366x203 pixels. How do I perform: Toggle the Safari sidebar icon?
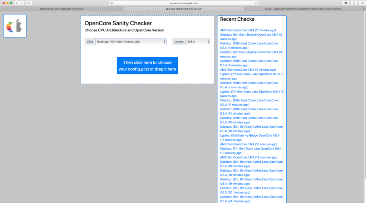[29, 3]
